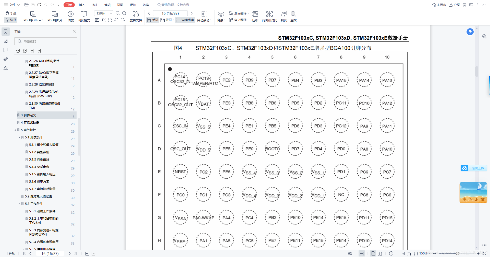Screen dimensions: 490x257
Task: Click the PDF转图片 tool
Action: [x=55, y=17]
